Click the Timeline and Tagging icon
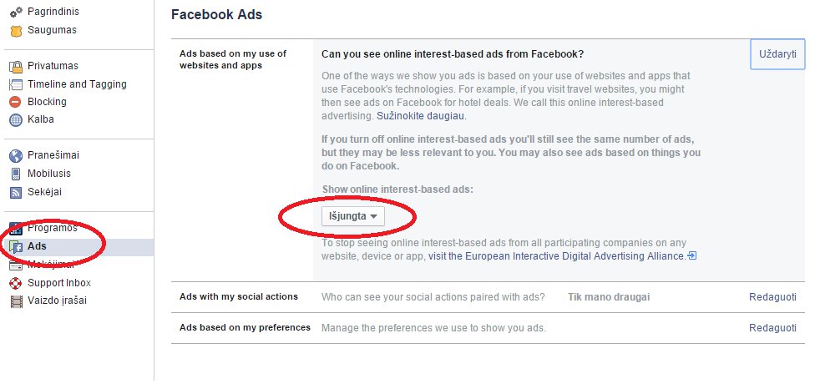The width and height of the screenshot is (815, 384). click(16, 84)
